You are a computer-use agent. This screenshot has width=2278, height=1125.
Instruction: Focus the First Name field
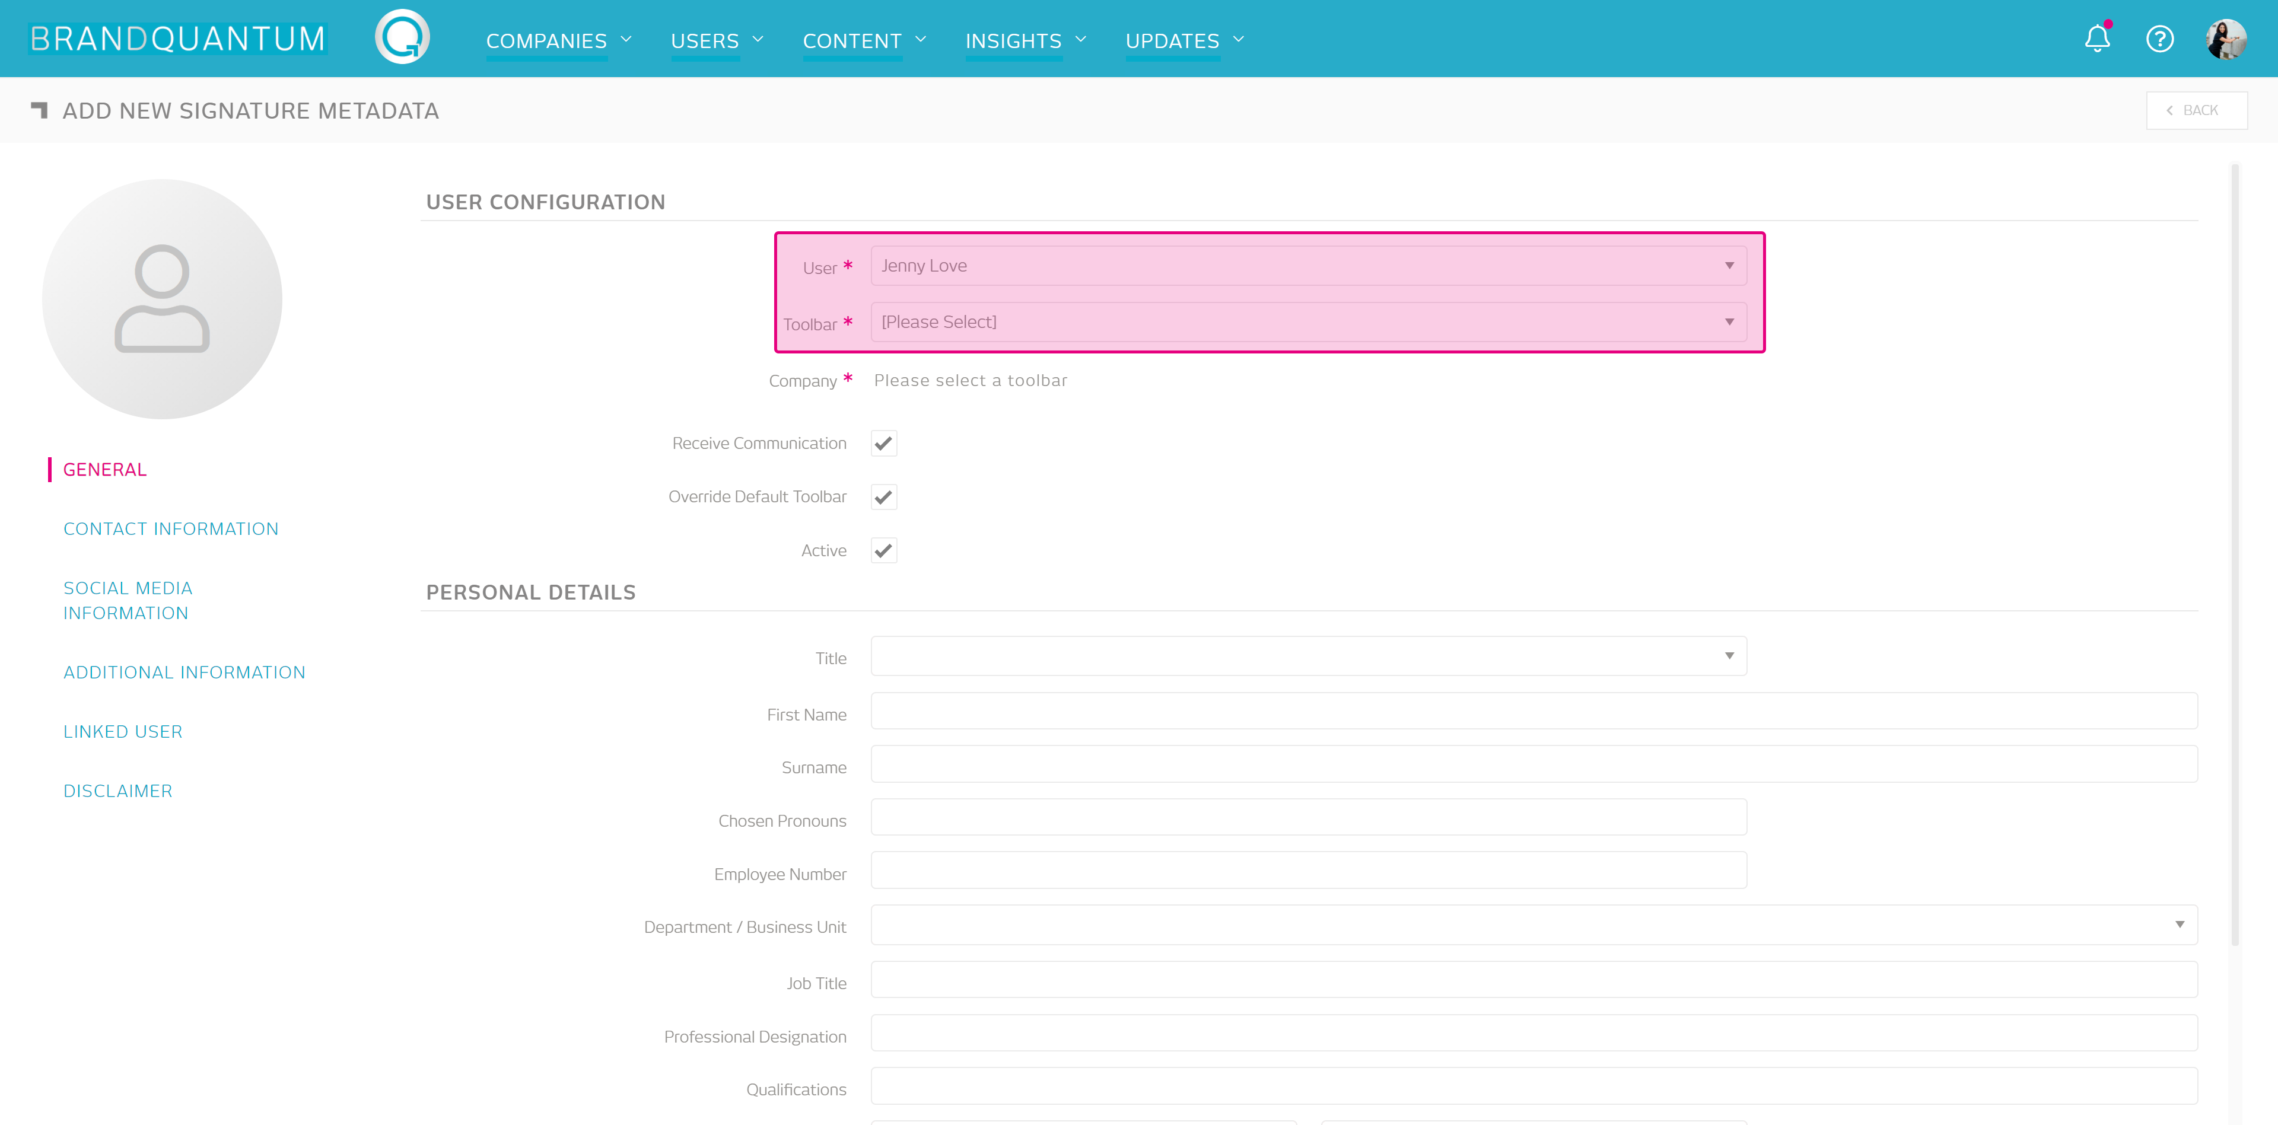(x=1533, y=712)
